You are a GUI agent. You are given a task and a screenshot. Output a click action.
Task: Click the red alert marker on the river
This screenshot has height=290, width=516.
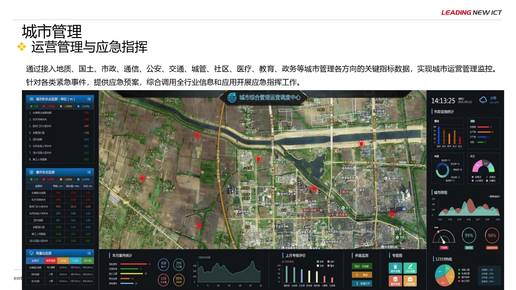tap(361, 144)
